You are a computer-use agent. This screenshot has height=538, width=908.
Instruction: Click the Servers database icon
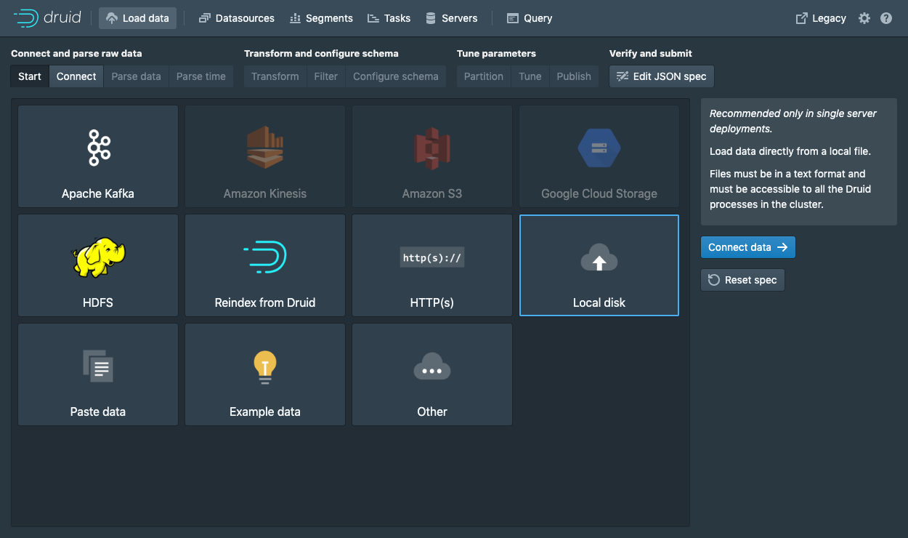[431, 18]
